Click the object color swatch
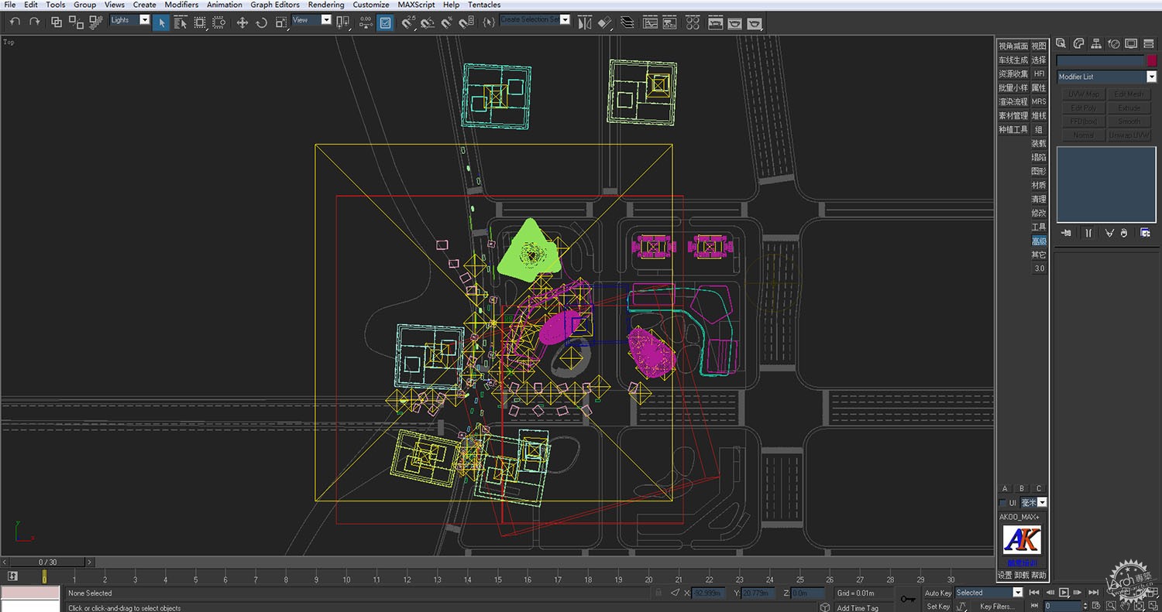The width and height of the screenshot is (1162, 612). pyautogui.click(x=1152, y=60)
